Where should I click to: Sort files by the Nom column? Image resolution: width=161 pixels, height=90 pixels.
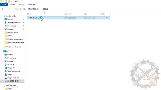(29, 14)
